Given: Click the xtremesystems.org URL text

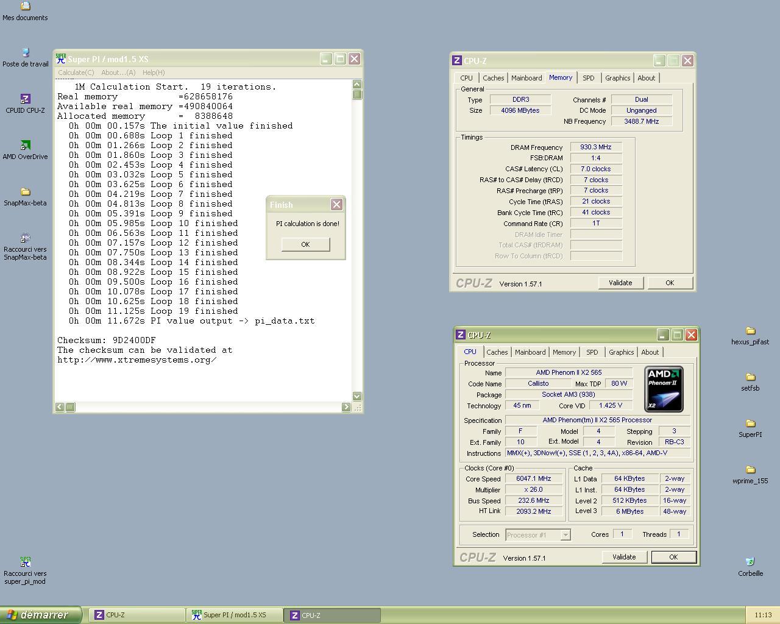Looking at the screenshot, I should (137, 360).
